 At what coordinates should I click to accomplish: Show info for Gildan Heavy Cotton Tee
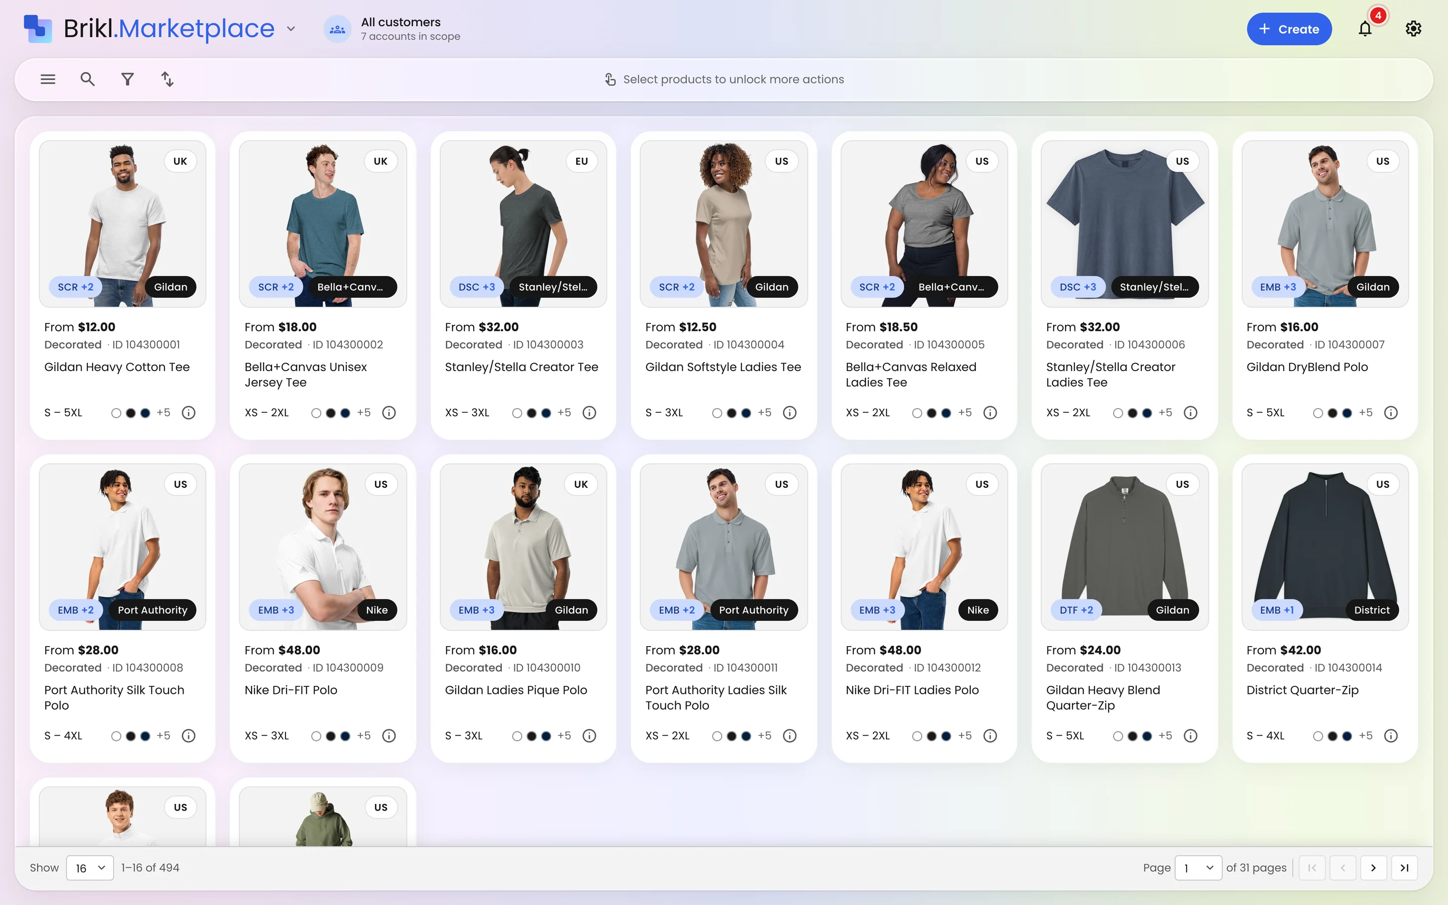(x=189, y=412)
